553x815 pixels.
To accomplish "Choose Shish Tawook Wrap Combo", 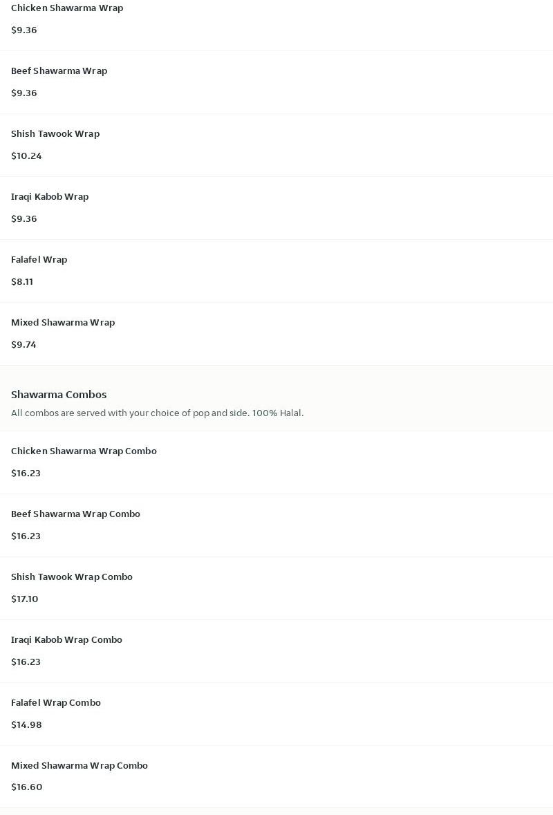I will click(72, 577).
